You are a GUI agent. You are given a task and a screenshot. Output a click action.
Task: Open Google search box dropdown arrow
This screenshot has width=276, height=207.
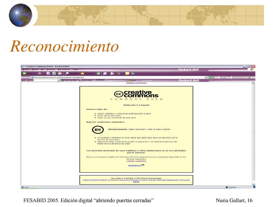tap(59, 80)
